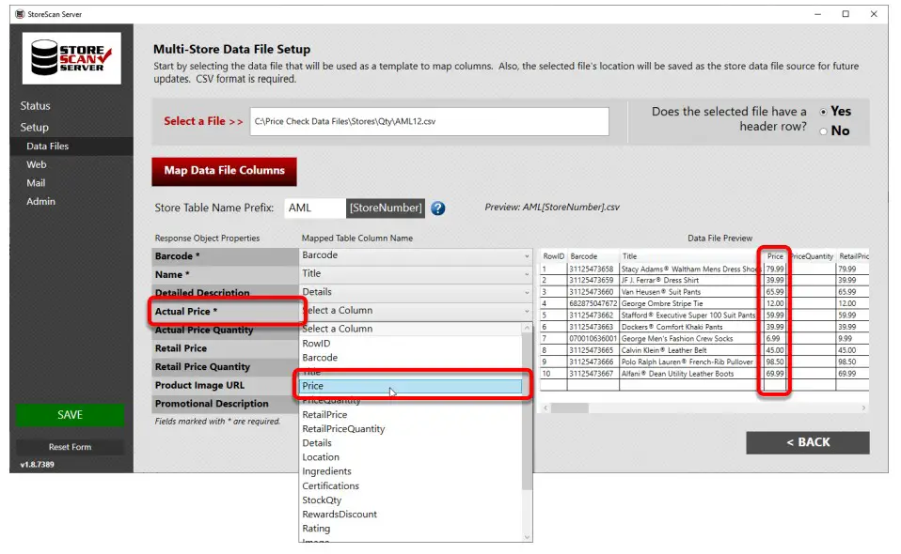This screenshot has width=901, height=554.
Task: Click the preview scrollbar right arrow
Action: (863, 408)
